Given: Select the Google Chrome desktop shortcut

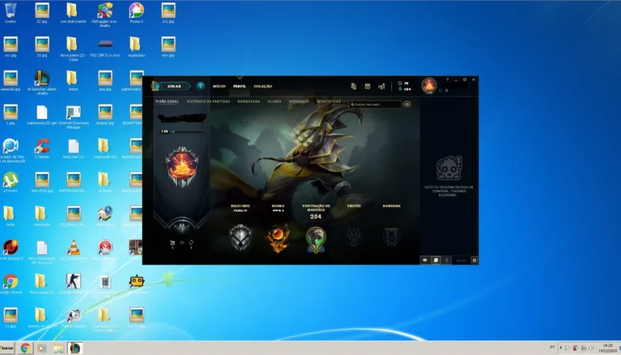Looking at the screenshot, I should point(11,284).
